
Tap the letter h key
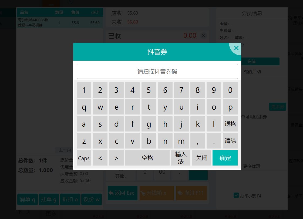tap(165, 124)
